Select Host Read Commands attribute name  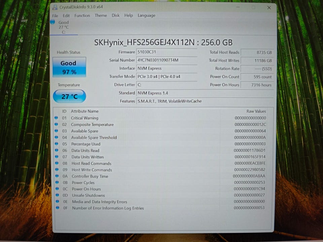point(92,163)
